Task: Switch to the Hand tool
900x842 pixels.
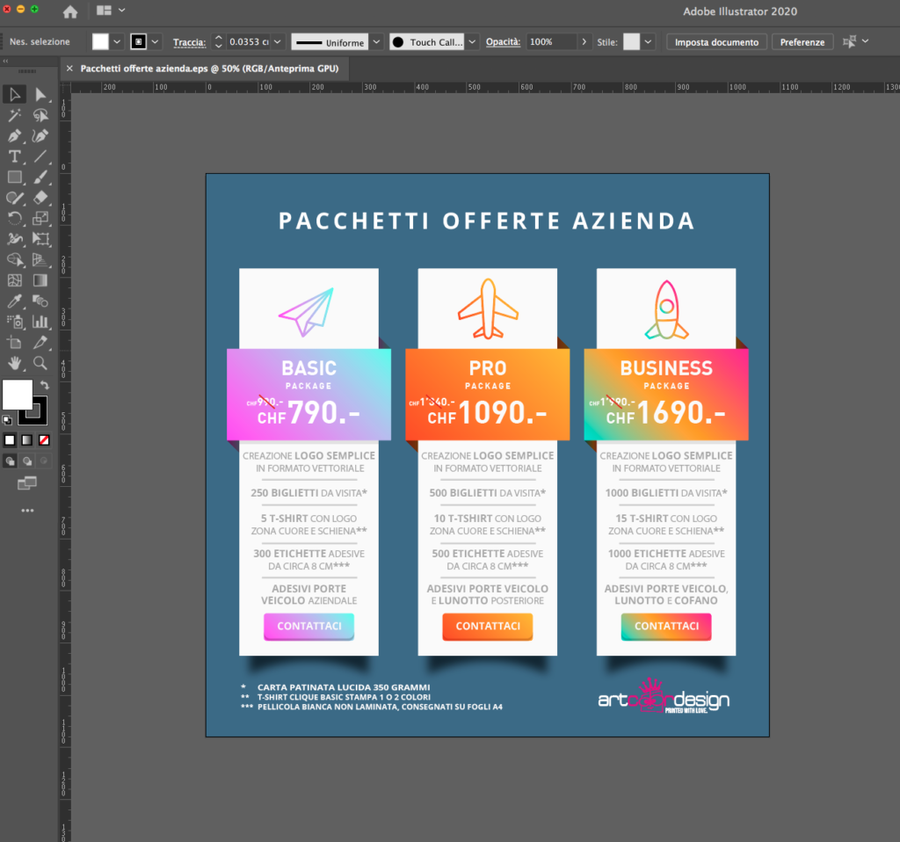Action: 15,363
